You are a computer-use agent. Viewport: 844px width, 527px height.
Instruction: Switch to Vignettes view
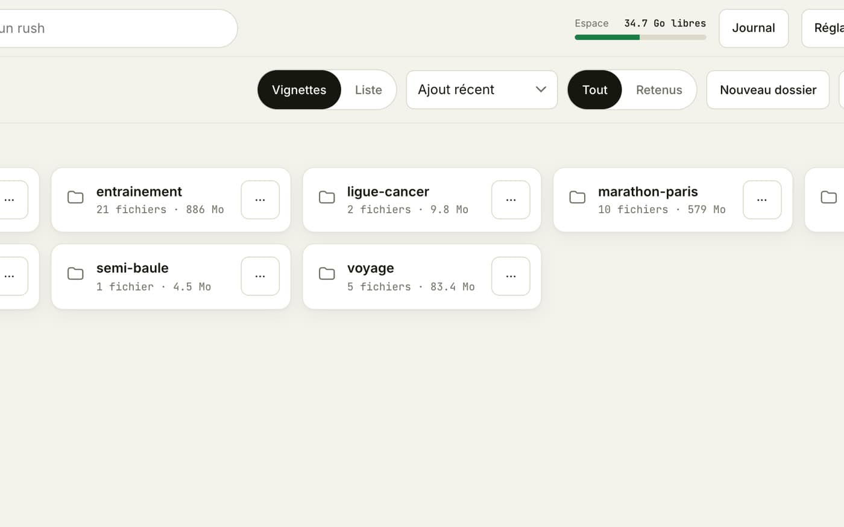299,90
